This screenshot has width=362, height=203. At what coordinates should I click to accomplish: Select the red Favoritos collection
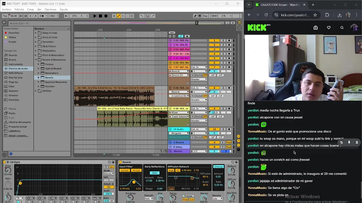(x=14, y=33)
